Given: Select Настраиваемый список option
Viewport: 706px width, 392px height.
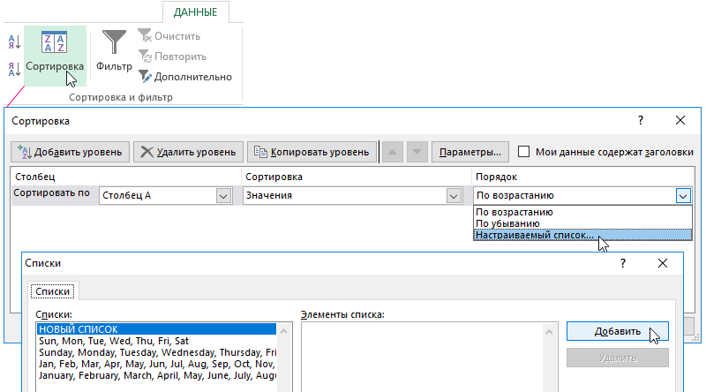Looking at the screenshot, I should 582,235.
